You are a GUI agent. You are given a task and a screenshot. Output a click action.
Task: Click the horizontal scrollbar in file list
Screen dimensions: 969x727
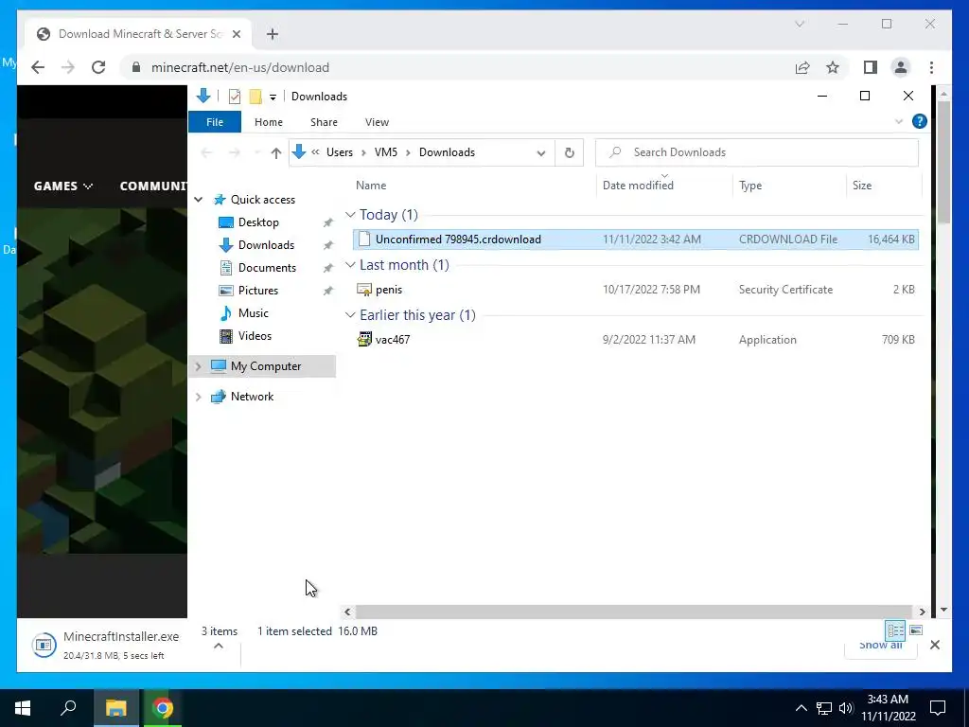tap(633, 612)
